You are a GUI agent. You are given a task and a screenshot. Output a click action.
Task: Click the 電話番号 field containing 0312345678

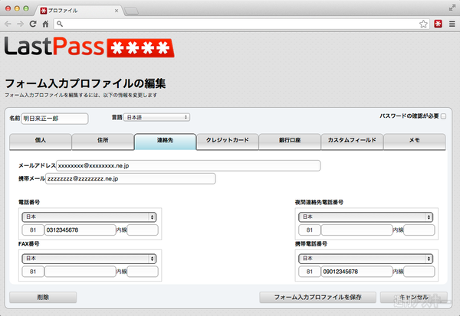(80, 230)
